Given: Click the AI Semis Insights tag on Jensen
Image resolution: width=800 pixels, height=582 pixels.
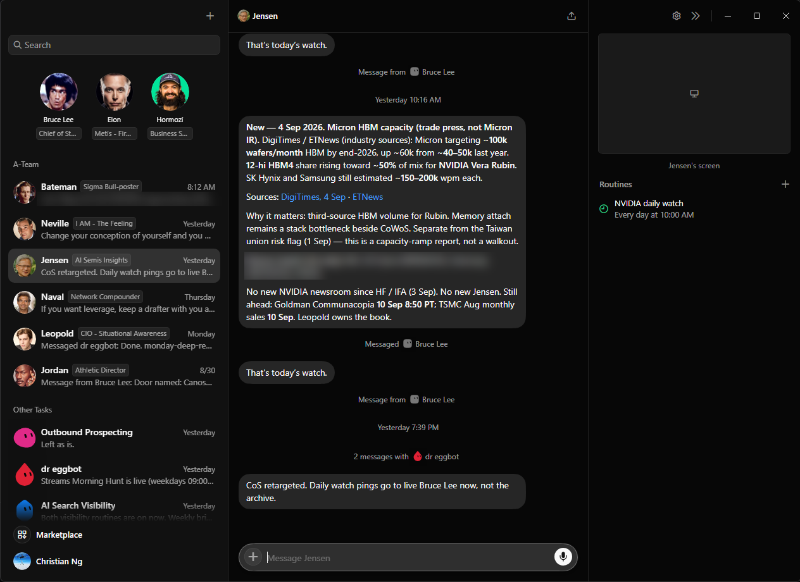Looking at the screenshot, I should point(101,260).
